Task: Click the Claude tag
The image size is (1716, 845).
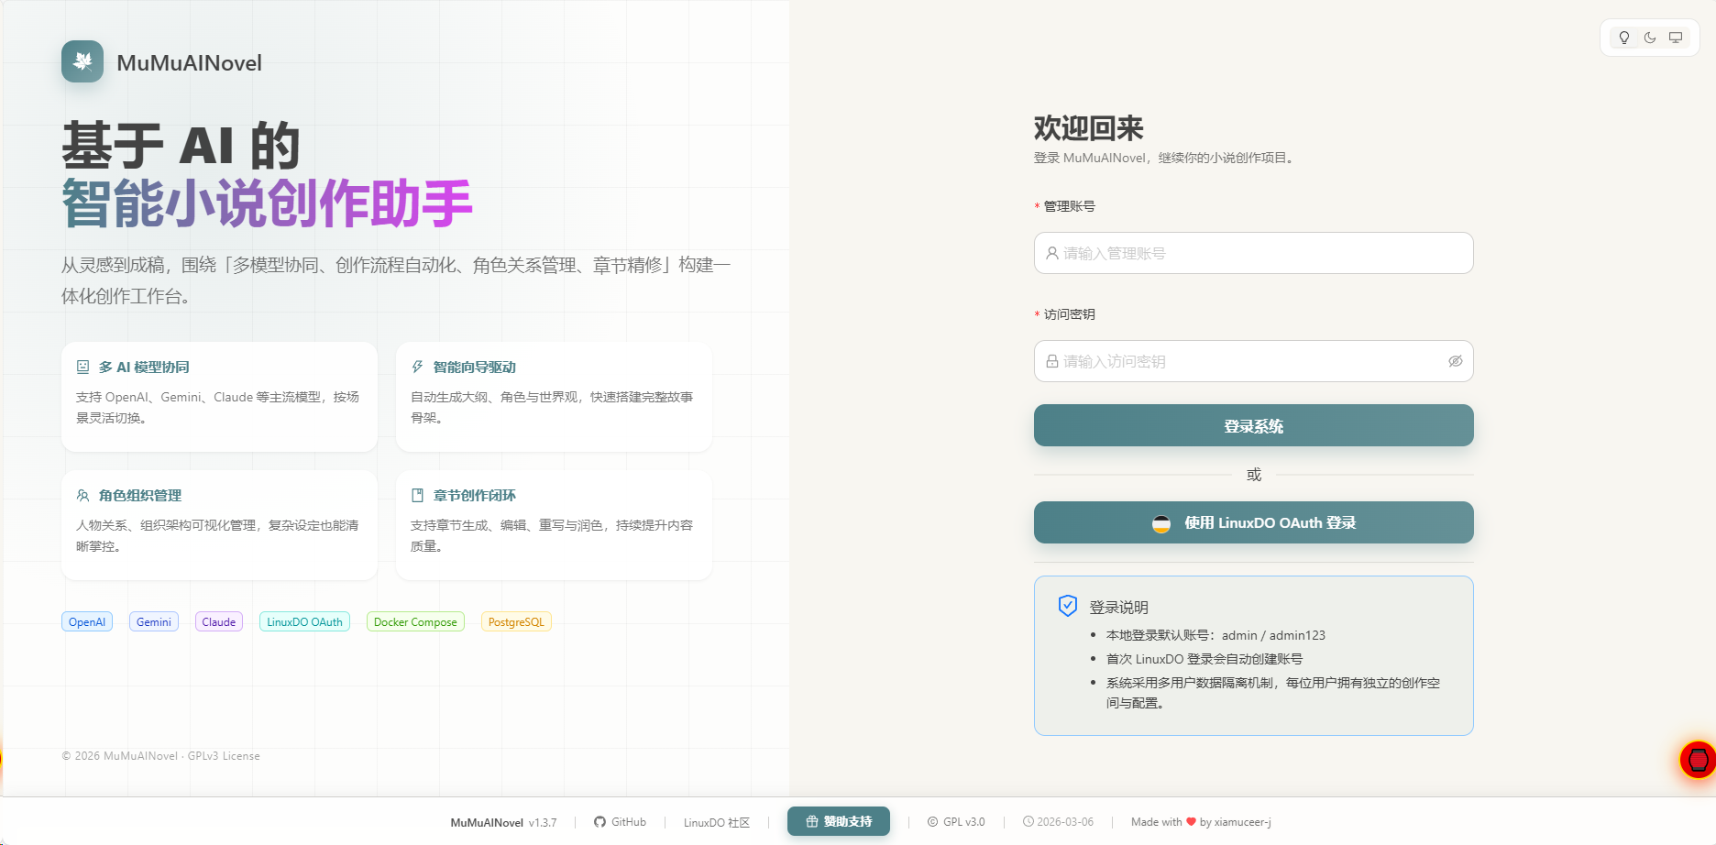Action: coord(219,621)
